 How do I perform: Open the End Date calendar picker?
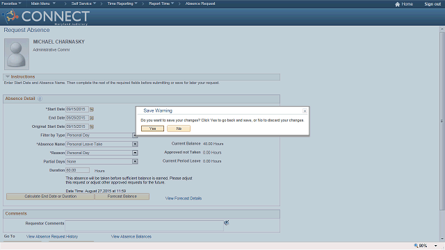pyautogui.click(x=92, y=118)
